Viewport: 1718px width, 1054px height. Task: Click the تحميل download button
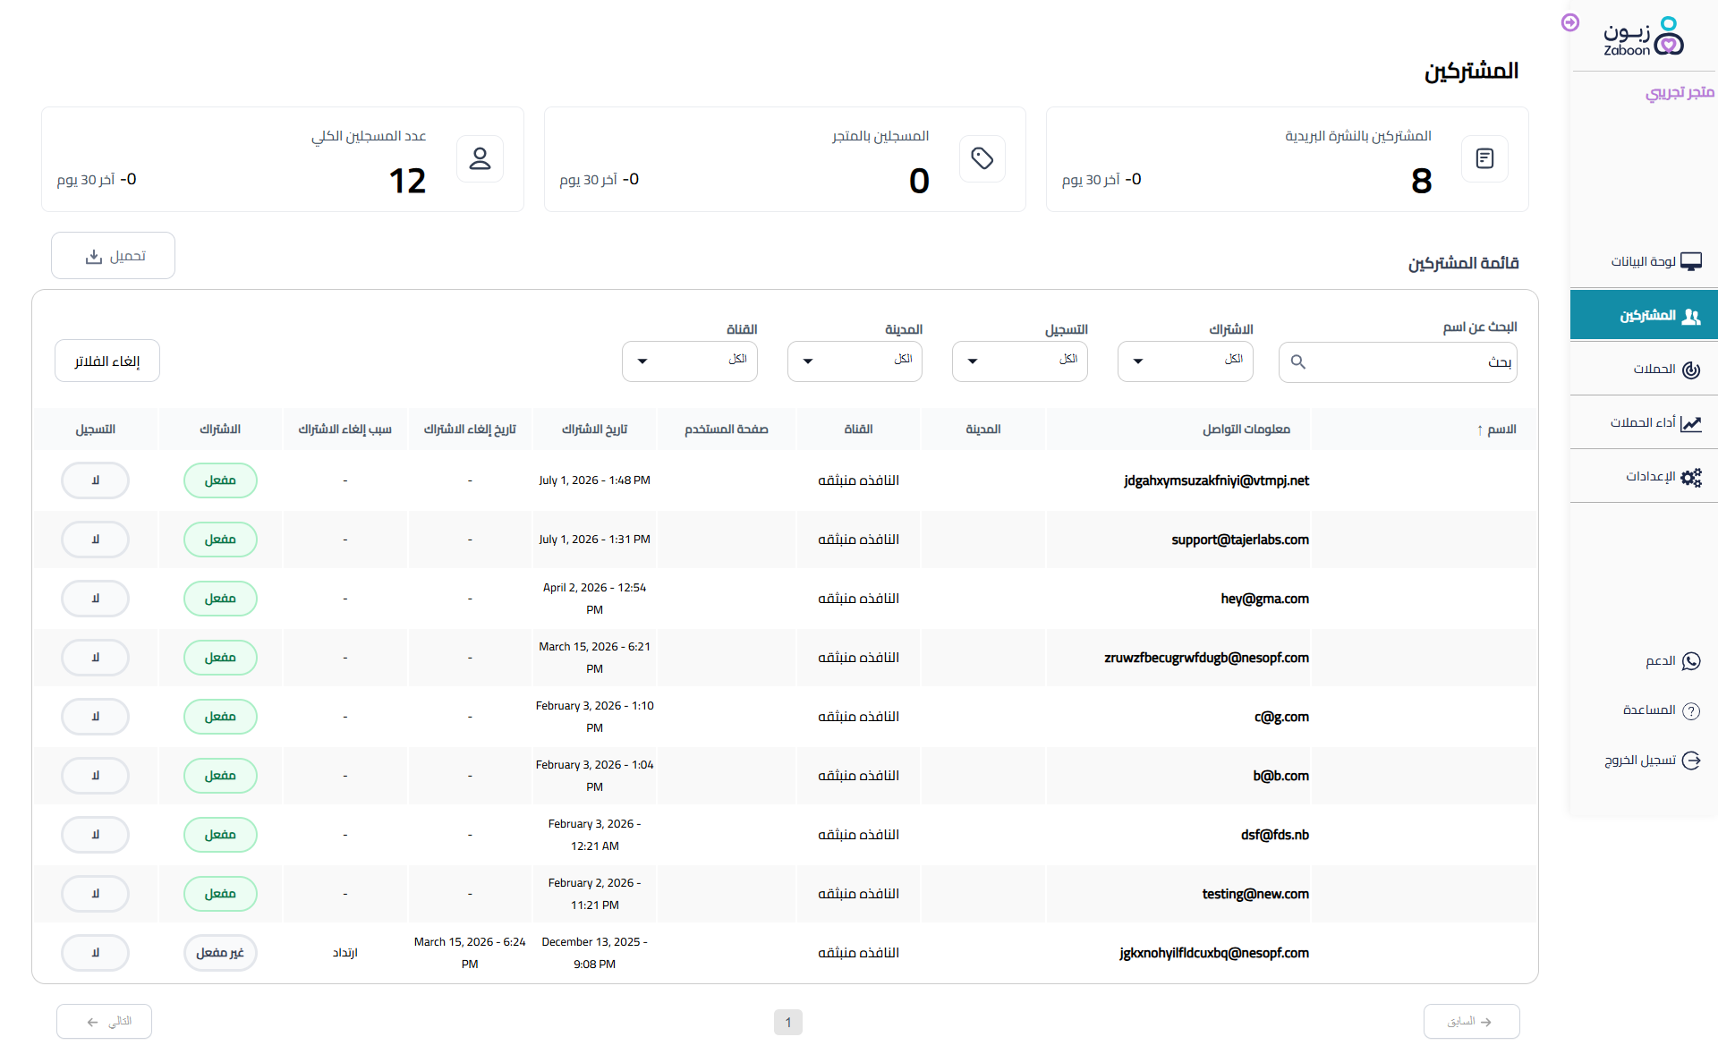click(x=113, y=256)
